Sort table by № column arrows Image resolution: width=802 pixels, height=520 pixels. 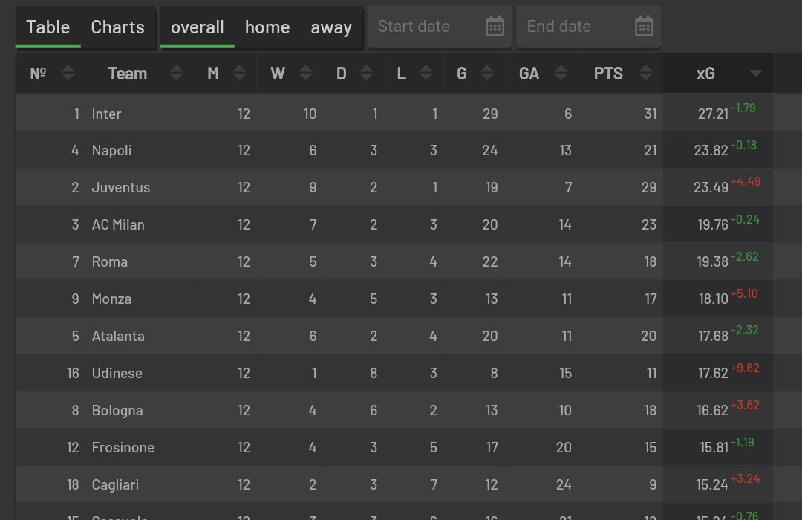point(68,74)
